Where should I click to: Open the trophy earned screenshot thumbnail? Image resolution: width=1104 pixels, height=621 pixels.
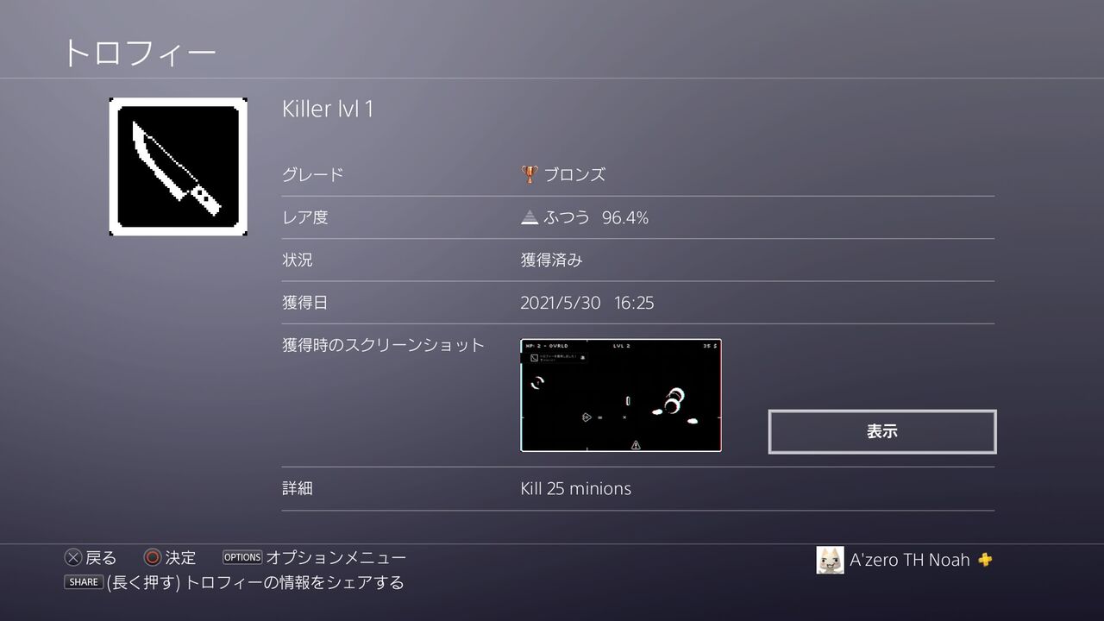click(621, 395)
